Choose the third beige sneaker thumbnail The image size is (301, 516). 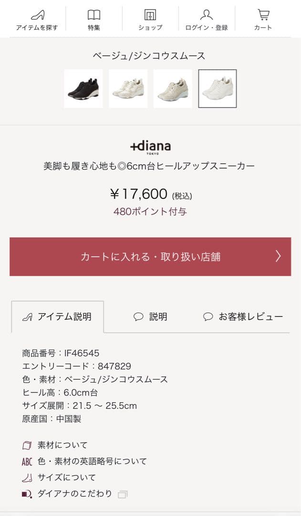173,89
